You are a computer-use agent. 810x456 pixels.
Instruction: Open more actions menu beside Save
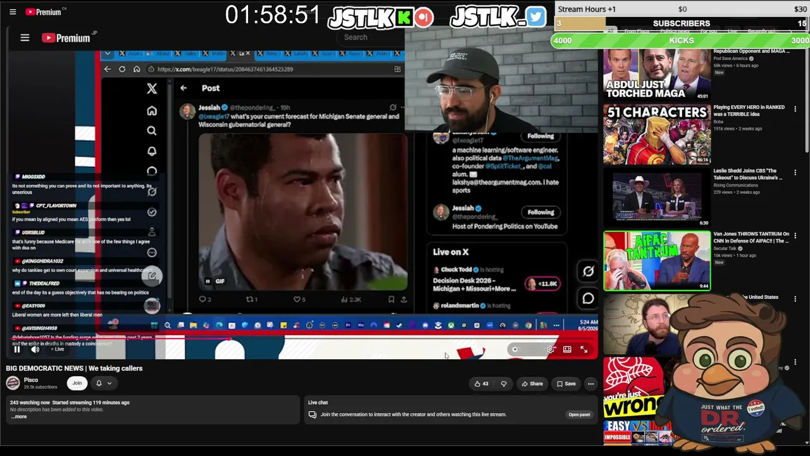[590, 384]
